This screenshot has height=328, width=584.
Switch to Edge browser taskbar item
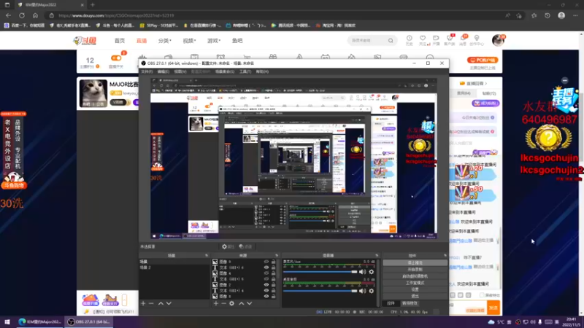click(x=40, y=321)
